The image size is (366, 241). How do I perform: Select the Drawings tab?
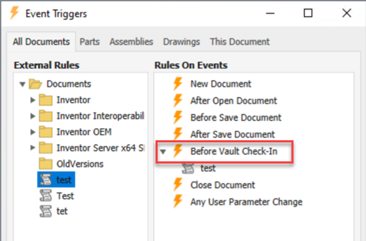click(181, 42)
